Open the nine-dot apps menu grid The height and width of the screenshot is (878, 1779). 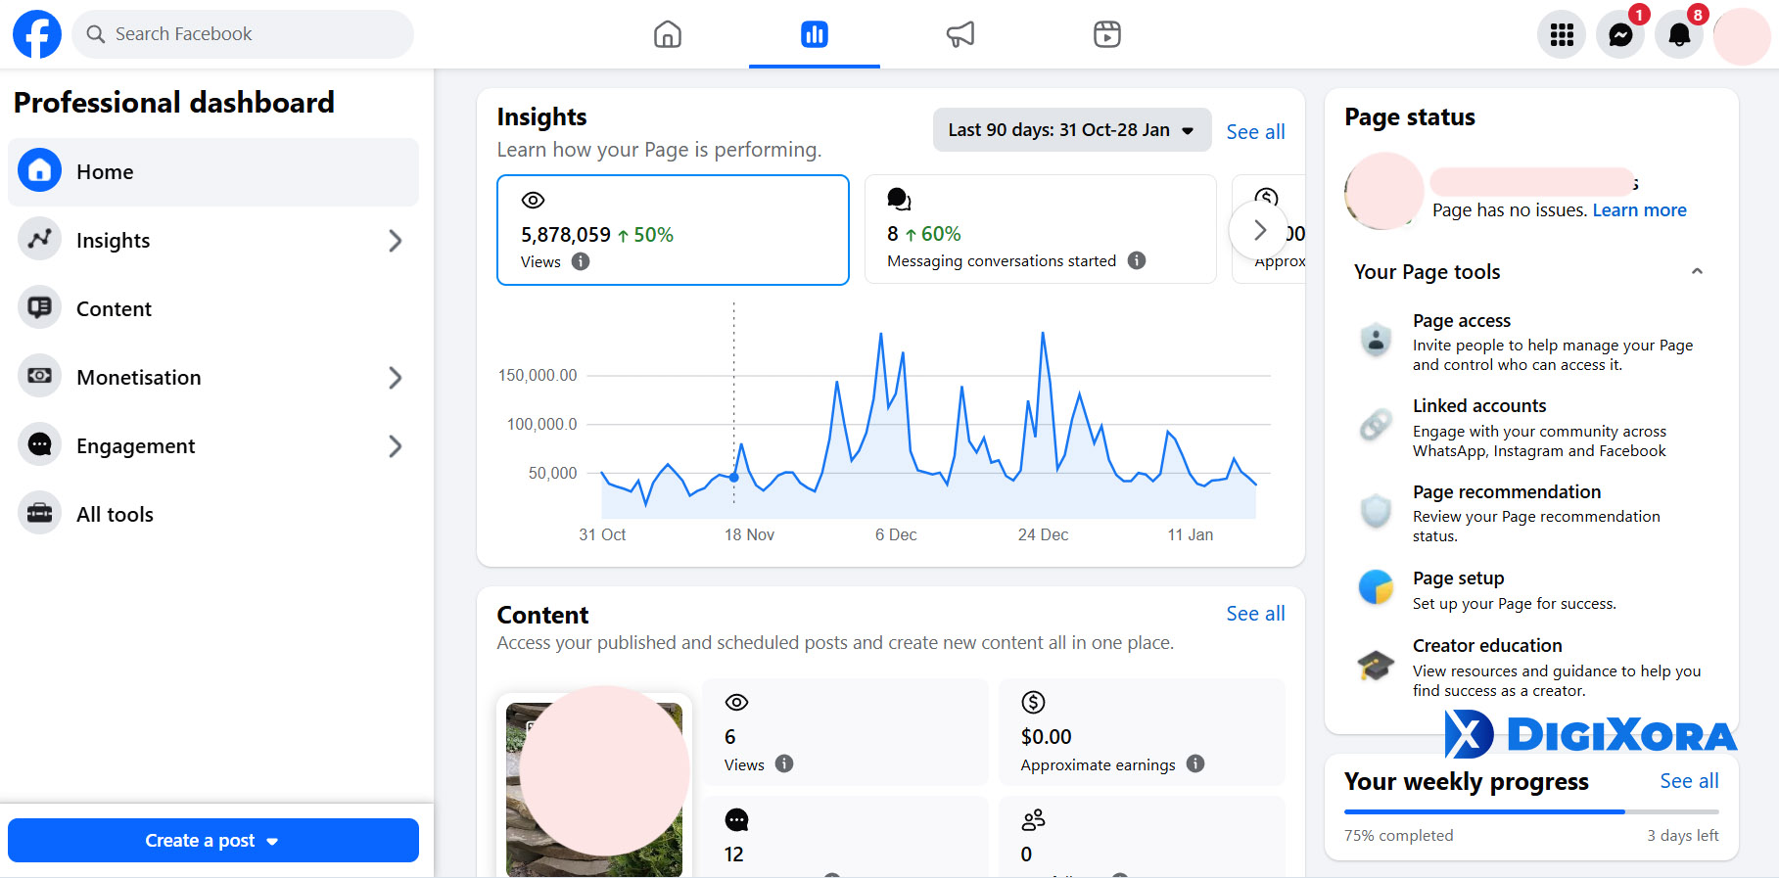[x=1562, y=35]
